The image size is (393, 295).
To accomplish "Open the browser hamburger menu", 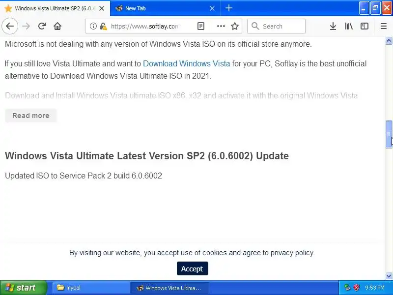I will (384, 26).
